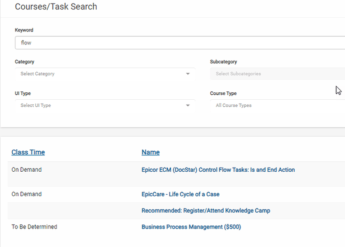The height and width of the screenshot is (247, 345).
Task: Select "On Demand" in the EpicCare row
Action: pyautogui.click(x=26, y=194)
